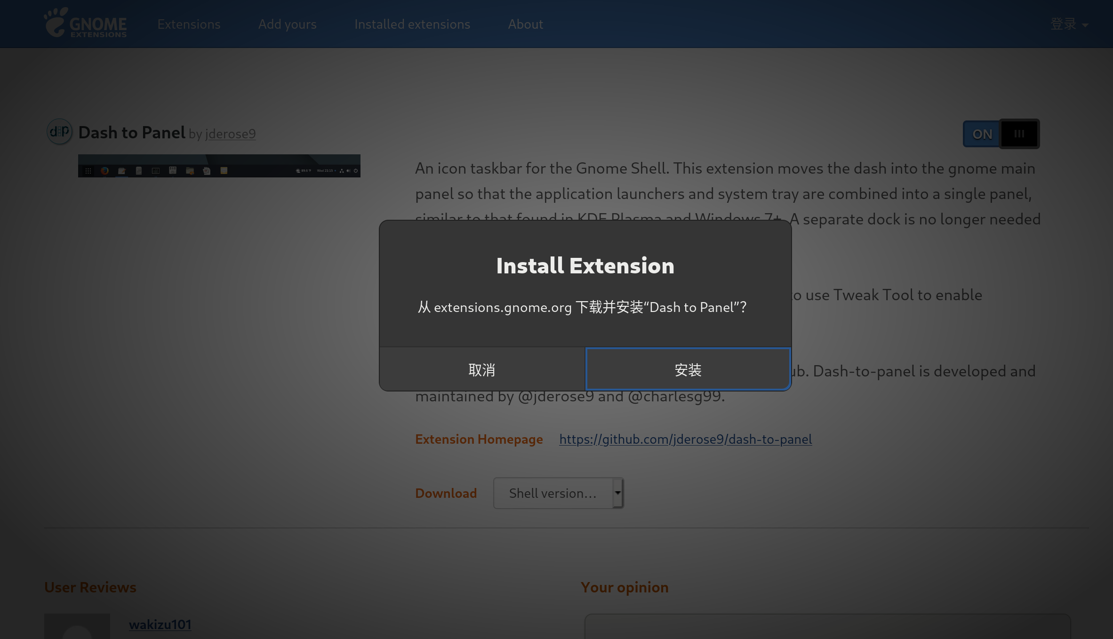View the Dash to Panel screenshot thumbnail
The image size is (1113, 639).
[219, 166]
